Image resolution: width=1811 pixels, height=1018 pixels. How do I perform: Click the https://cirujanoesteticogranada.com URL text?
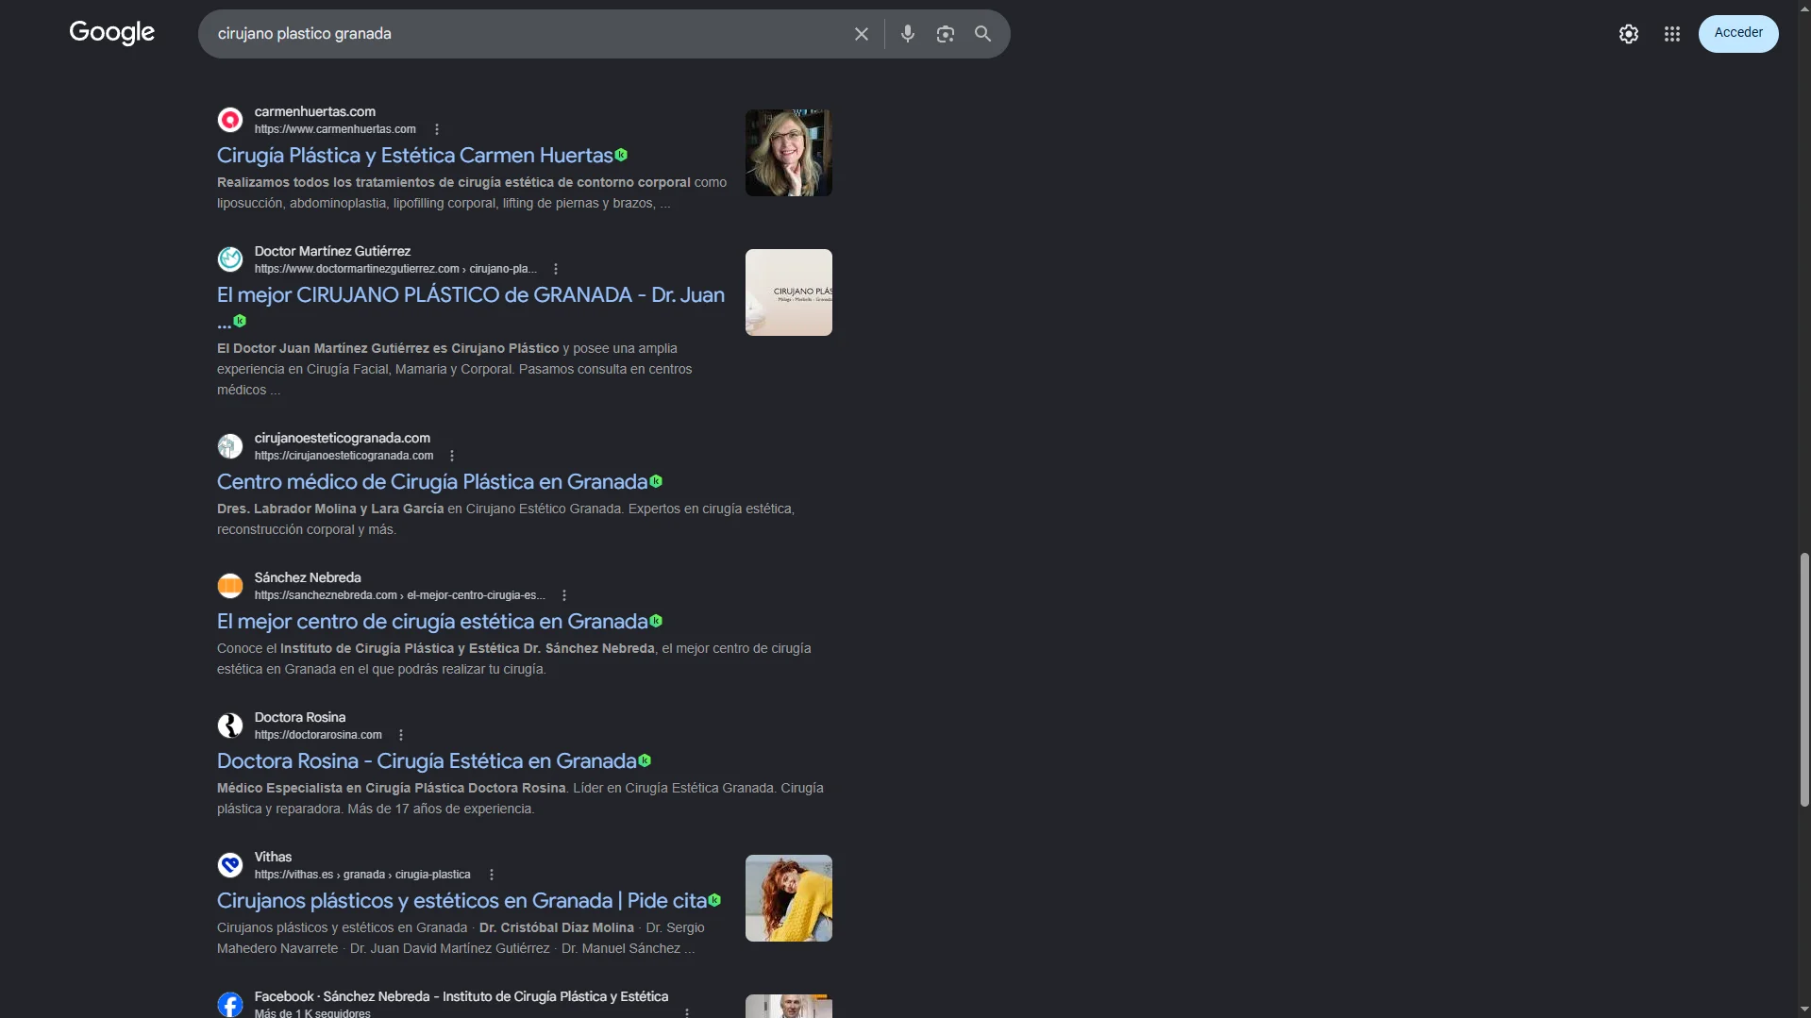[344, 456]
